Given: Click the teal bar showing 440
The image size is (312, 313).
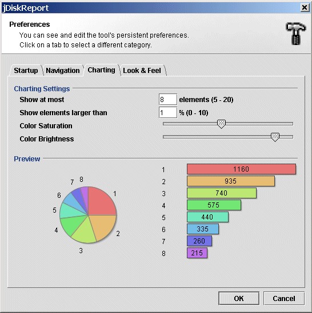Looking at the screenshot, I should click(x=207, y=217).
